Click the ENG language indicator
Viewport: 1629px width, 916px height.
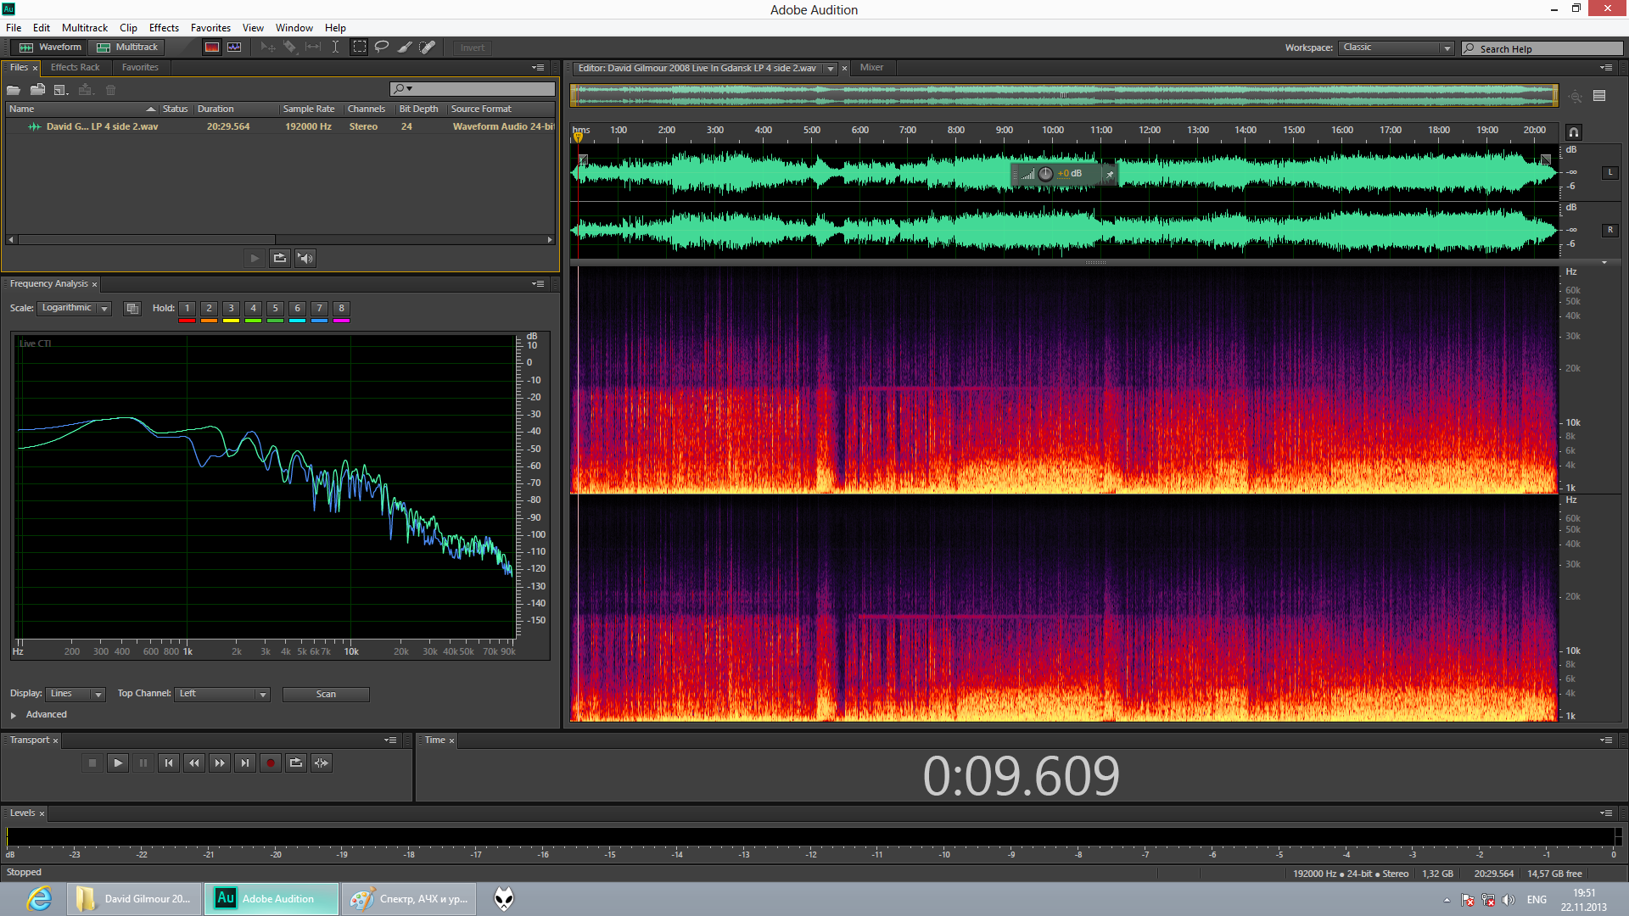pos(1537,900)
